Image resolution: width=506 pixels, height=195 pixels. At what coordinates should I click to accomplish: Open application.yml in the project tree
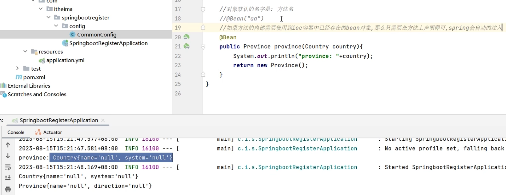point(65,60)
